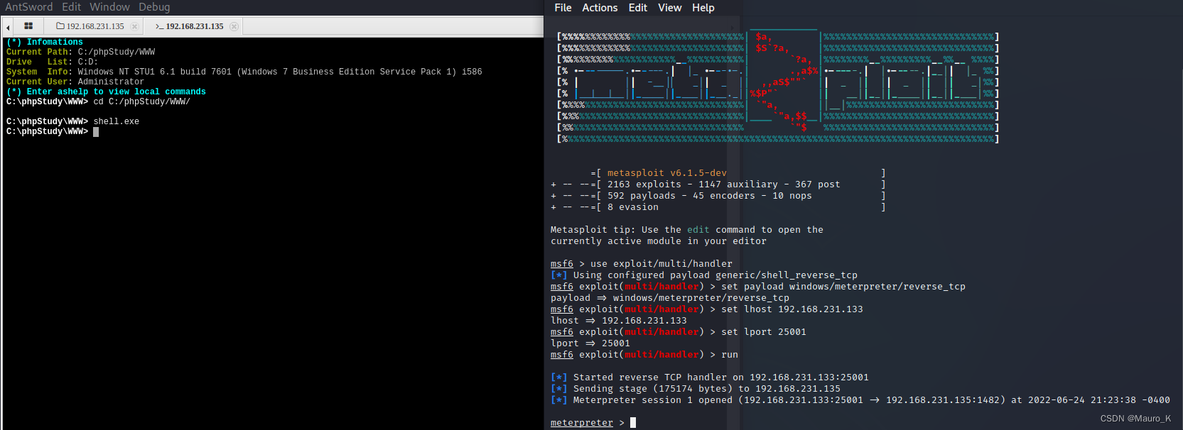Click the 'Drive List: C:D:' line

tap(52, 62)
